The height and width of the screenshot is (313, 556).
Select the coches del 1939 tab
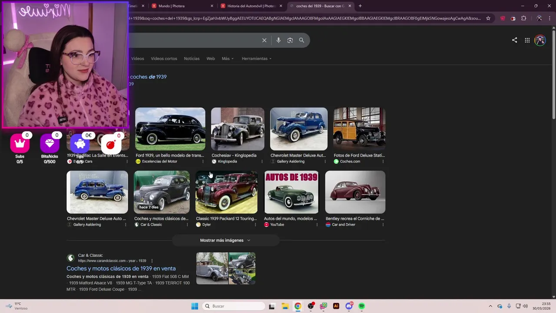(320, 6)
